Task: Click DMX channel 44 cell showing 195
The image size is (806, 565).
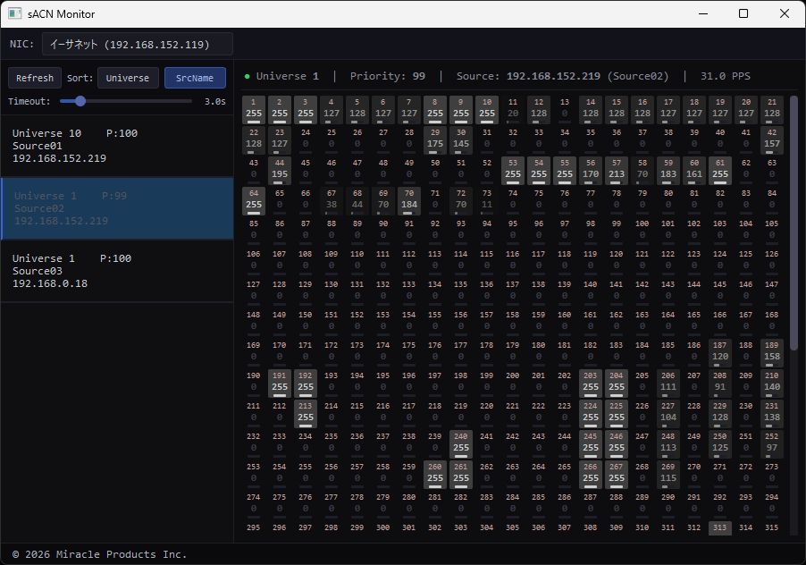Action: pos(280,170)
